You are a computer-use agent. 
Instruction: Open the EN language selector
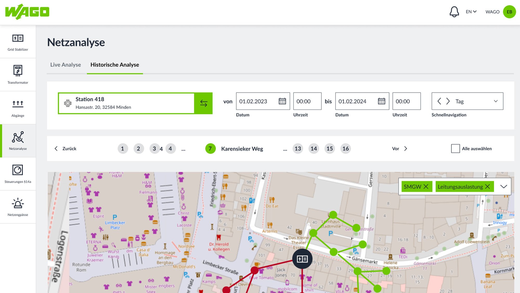pyautogui.click(x=471, y=12)
